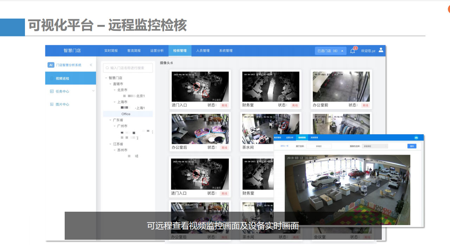The image size is (450, 245).
Task: Collapse the 北京市 tree node arrow
Action: (114, 90)
